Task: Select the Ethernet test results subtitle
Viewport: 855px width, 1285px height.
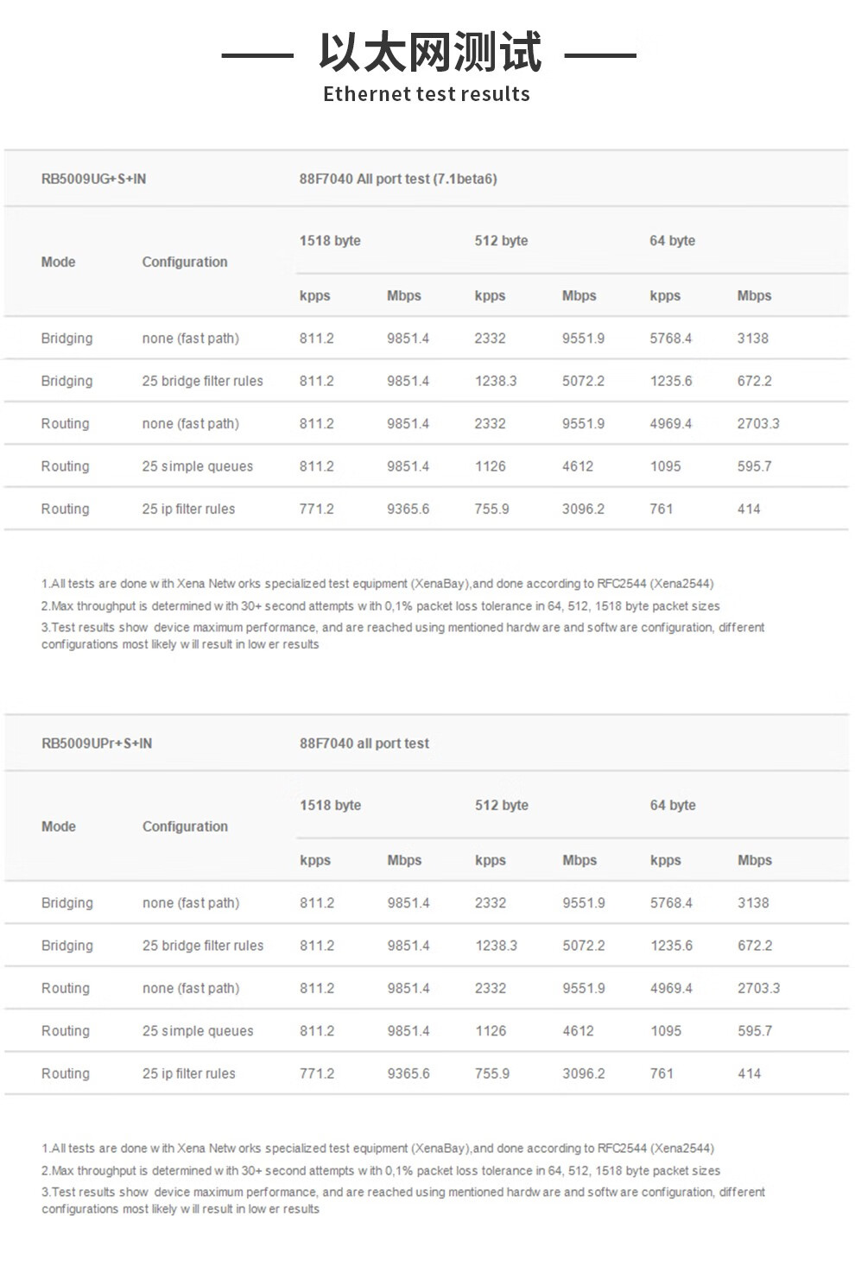Action: [427, 94]
